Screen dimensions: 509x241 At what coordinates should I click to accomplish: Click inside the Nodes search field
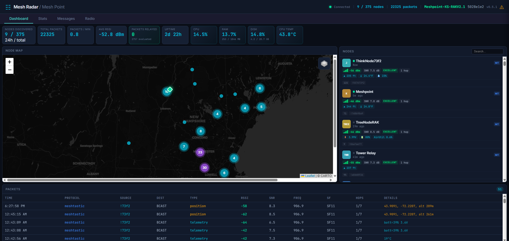[x=487, y=51]
